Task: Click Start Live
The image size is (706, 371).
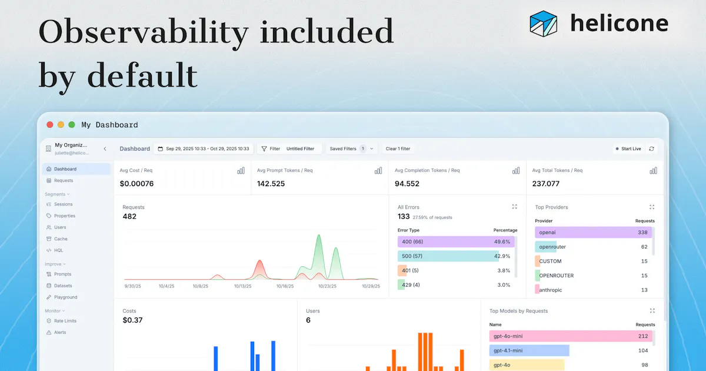Action: click(628, 149)
